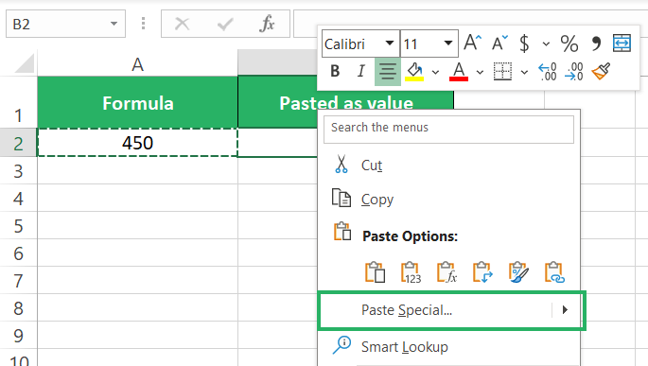
Task: Expand the Paste Special submenu arrow
Action: click(x=565, y=310)
